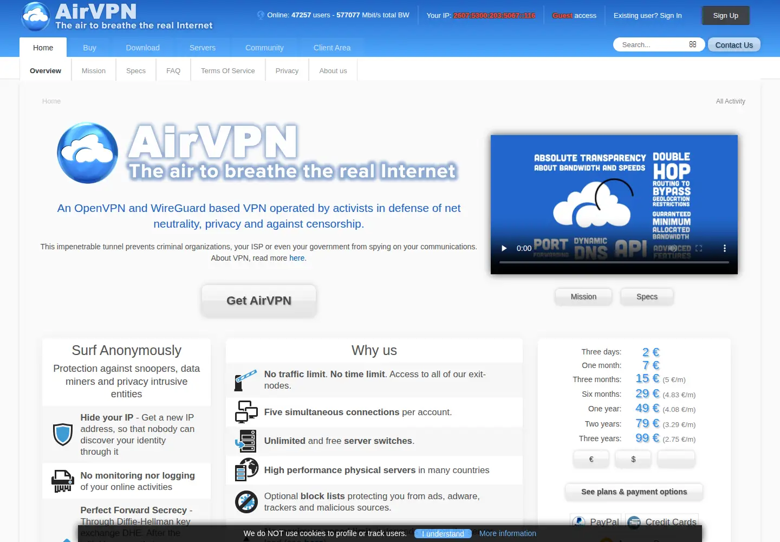Image resolution: width=780 pixels, height=542 pixels.
Task: Click the Sign Up button
Action: tap(726, 15)
